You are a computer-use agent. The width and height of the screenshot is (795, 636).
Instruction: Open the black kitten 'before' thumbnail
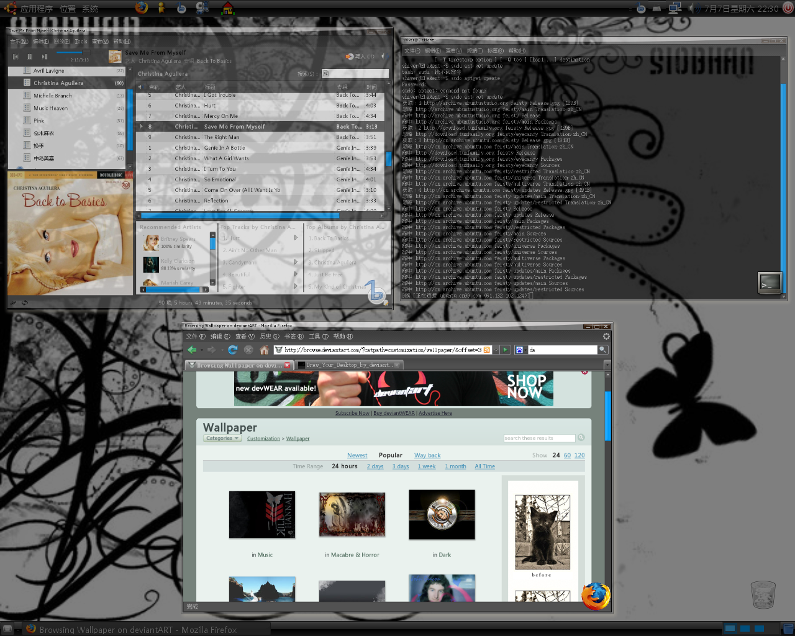(x=542, y=532)
